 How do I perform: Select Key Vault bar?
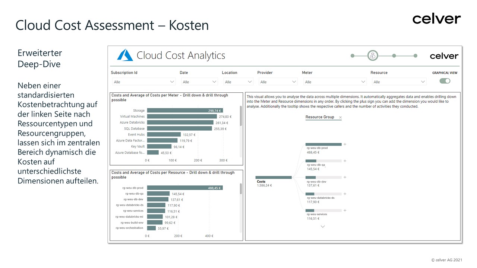[x=159, y=146]
